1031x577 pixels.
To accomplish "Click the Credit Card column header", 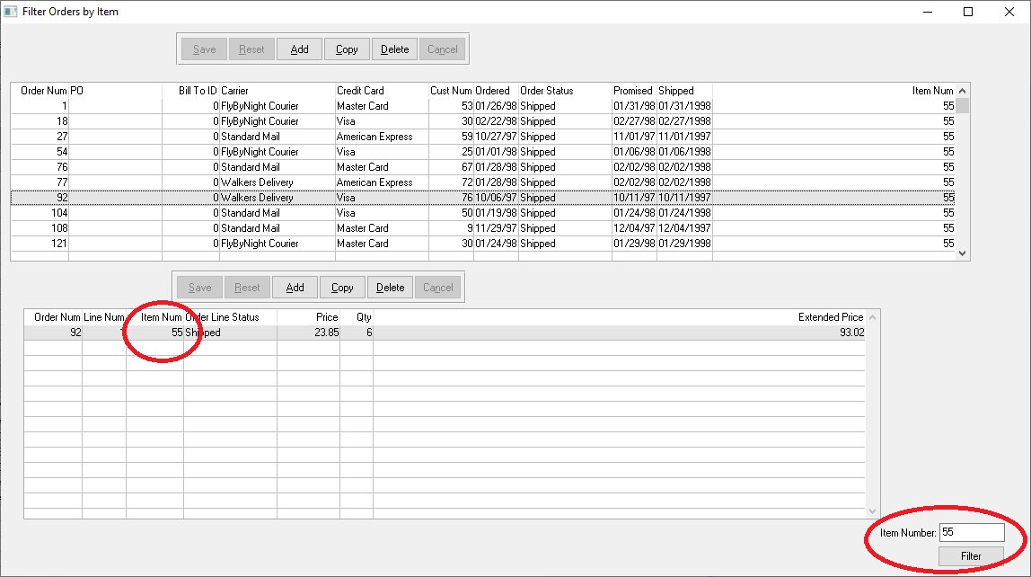I will click(x=360, y=91).
